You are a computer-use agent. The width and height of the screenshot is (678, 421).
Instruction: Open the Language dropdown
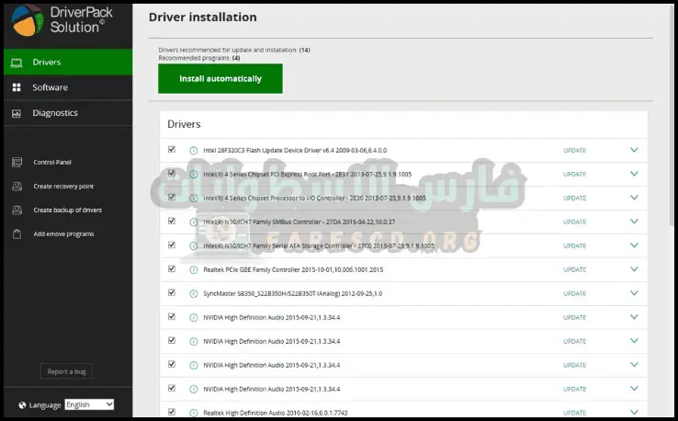(x=89, y=404)
